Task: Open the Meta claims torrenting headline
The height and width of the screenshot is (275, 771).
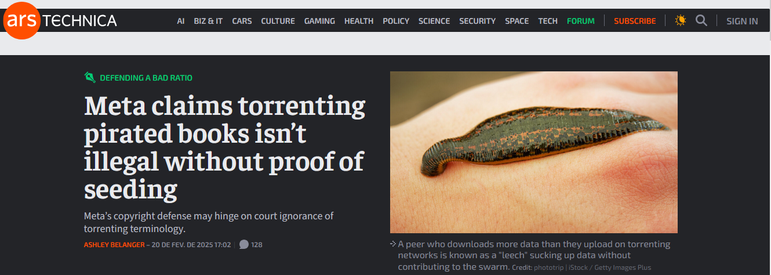Action: [x=225, y=147]
